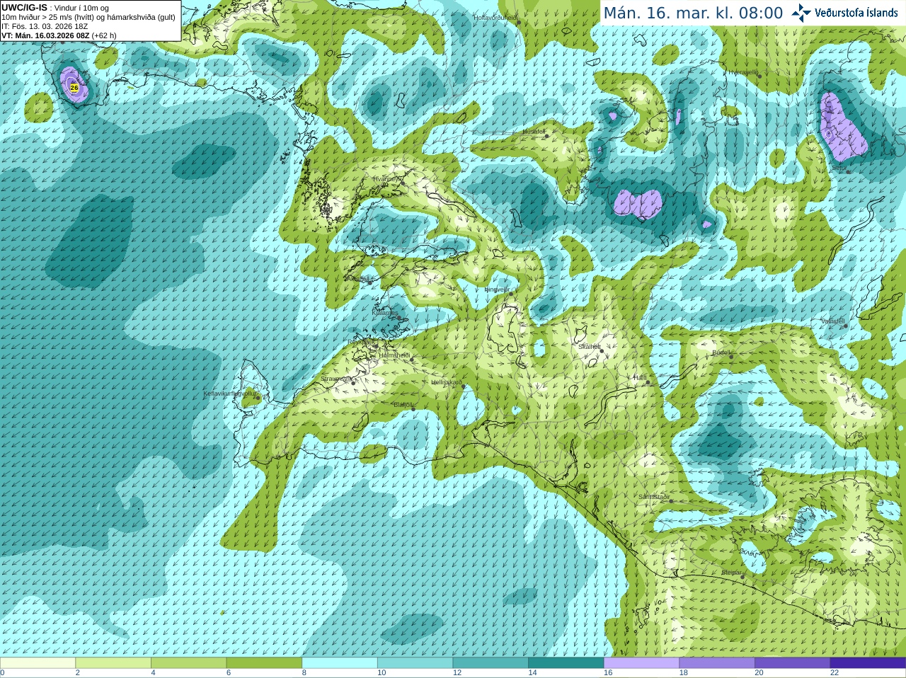Viewport: 906px width, 678px height.
Task: Click the Holtavörðuheiði station label
Action: [495, 18]
